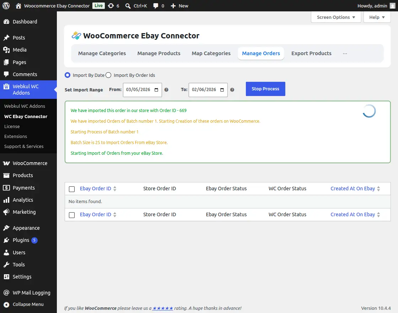Viewport: 398px width, 313px height.
Task: Open the From date calendar picker
Action: click(156, 90)
